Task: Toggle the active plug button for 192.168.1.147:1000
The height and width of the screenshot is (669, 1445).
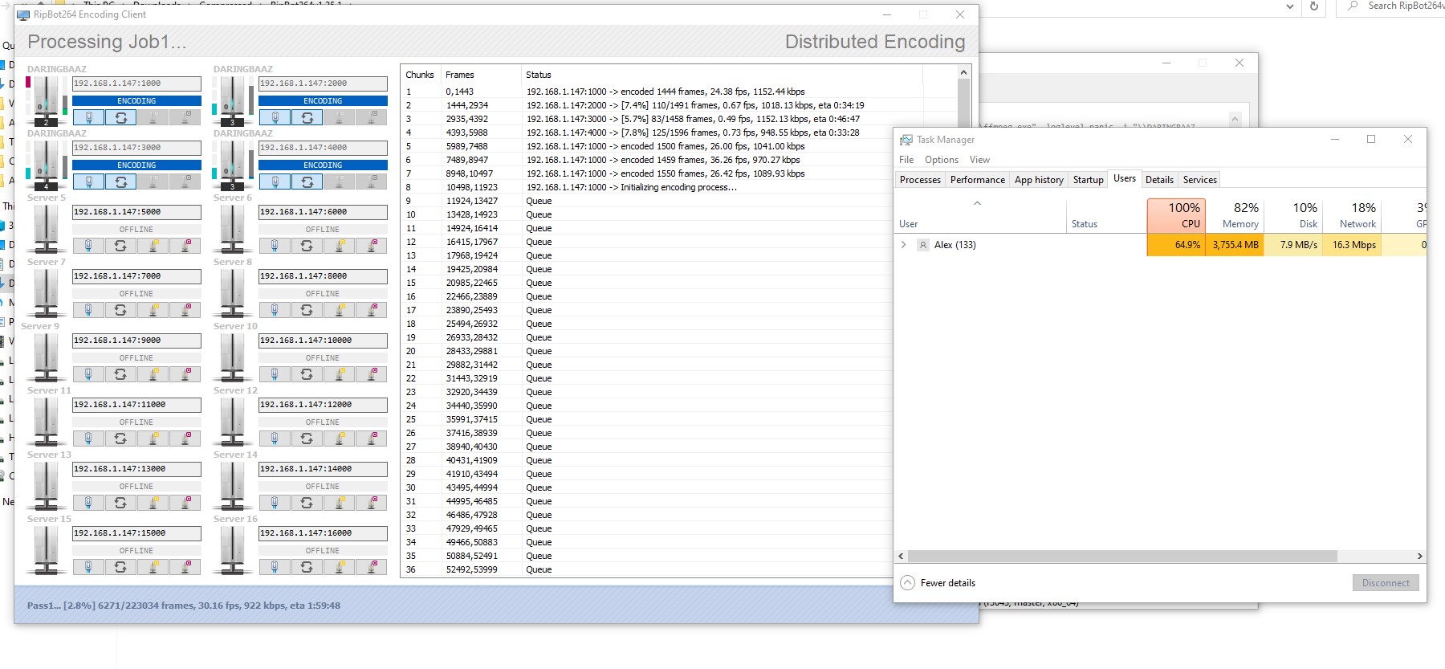Action: pyautogui.click(x=88, y=117)
